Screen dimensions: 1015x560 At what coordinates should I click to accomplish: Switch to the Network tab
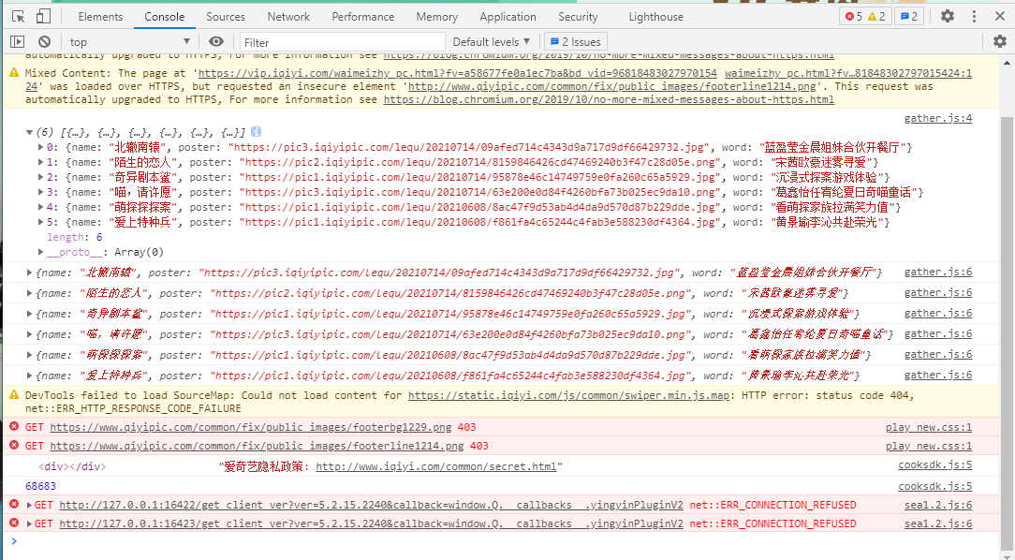(x=288, y=16)
